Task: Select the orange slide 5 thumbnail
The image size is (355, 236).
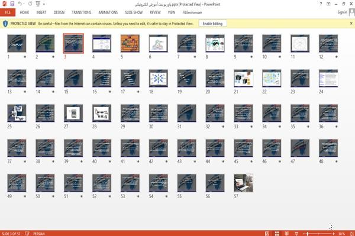Action: click(x=130, y=43)
